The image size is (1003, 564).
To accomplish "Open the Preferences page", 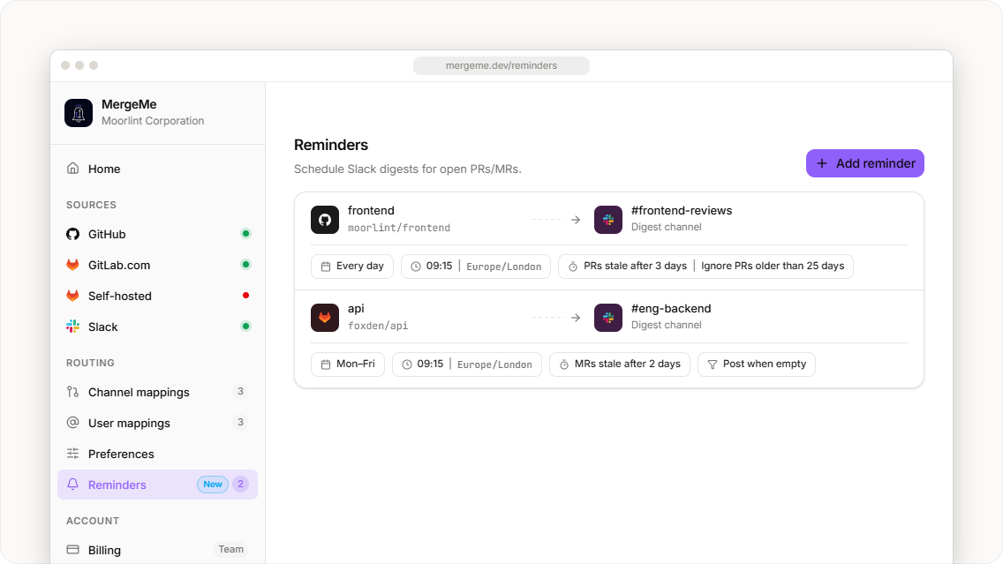I will (x=157, y=454).
